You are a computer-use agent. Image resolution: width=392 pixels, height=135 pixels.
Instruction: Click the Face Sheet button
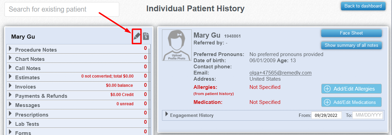click(351, 33)
